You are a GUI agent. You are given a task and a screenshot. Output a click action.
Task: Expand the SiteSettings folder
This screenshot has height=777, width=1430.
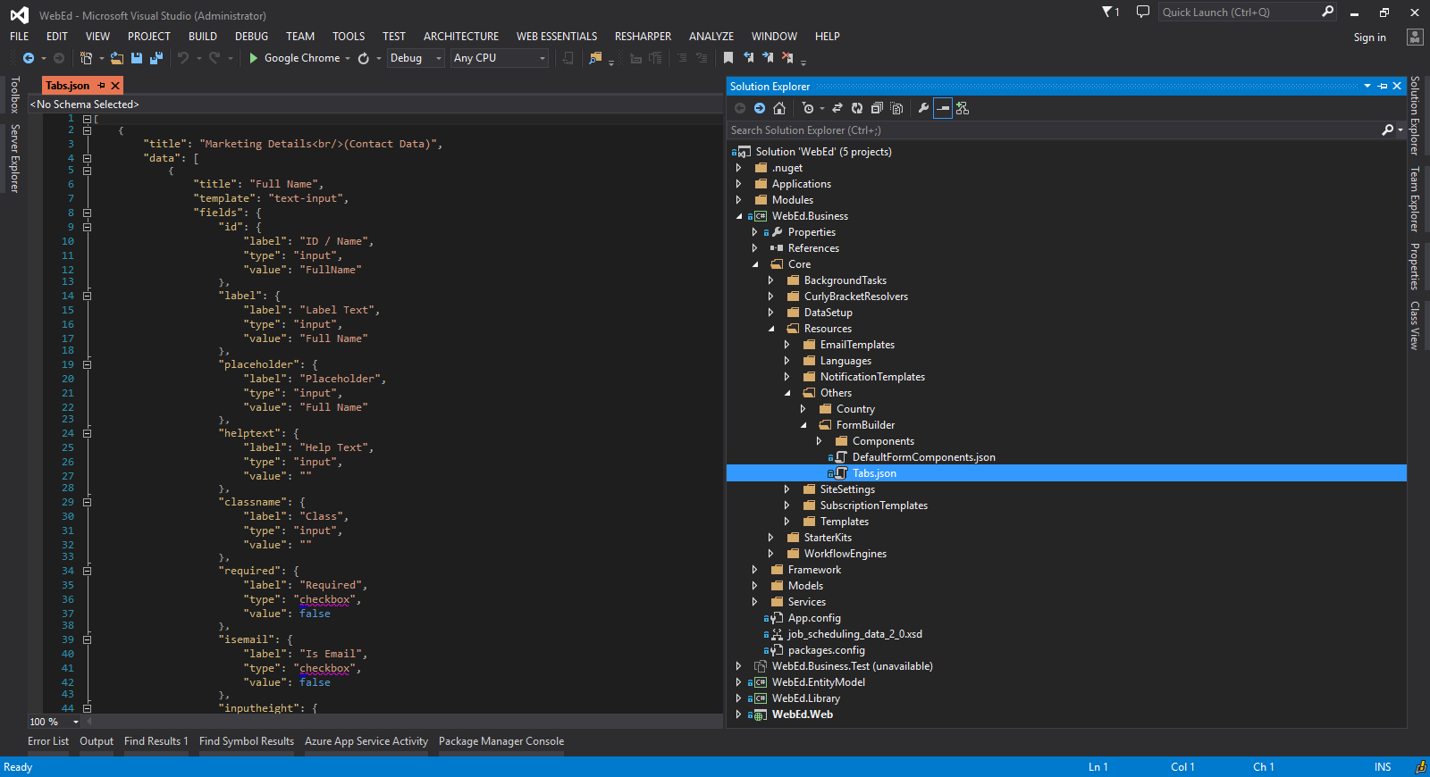click(x=786, y=489)
